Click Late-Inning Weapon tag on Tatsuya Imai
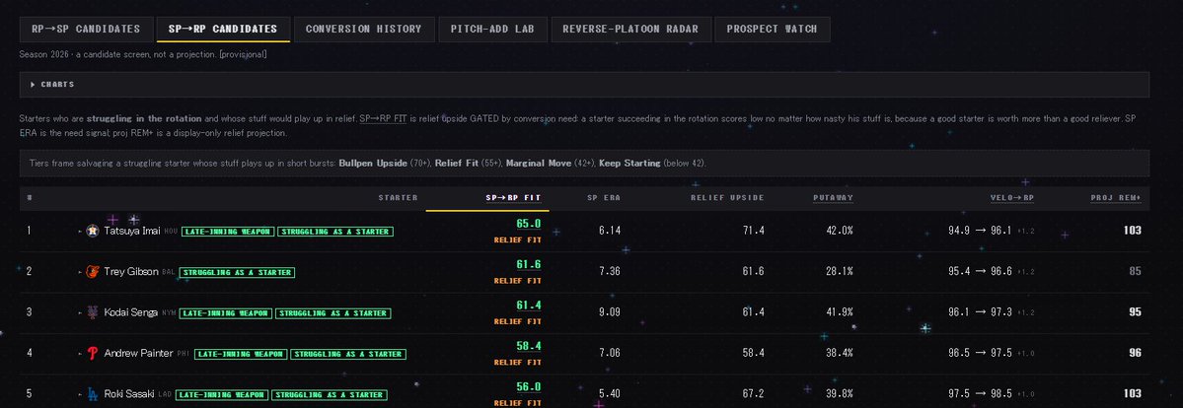The image size is (1183, 408). click(x=229, y=232)
